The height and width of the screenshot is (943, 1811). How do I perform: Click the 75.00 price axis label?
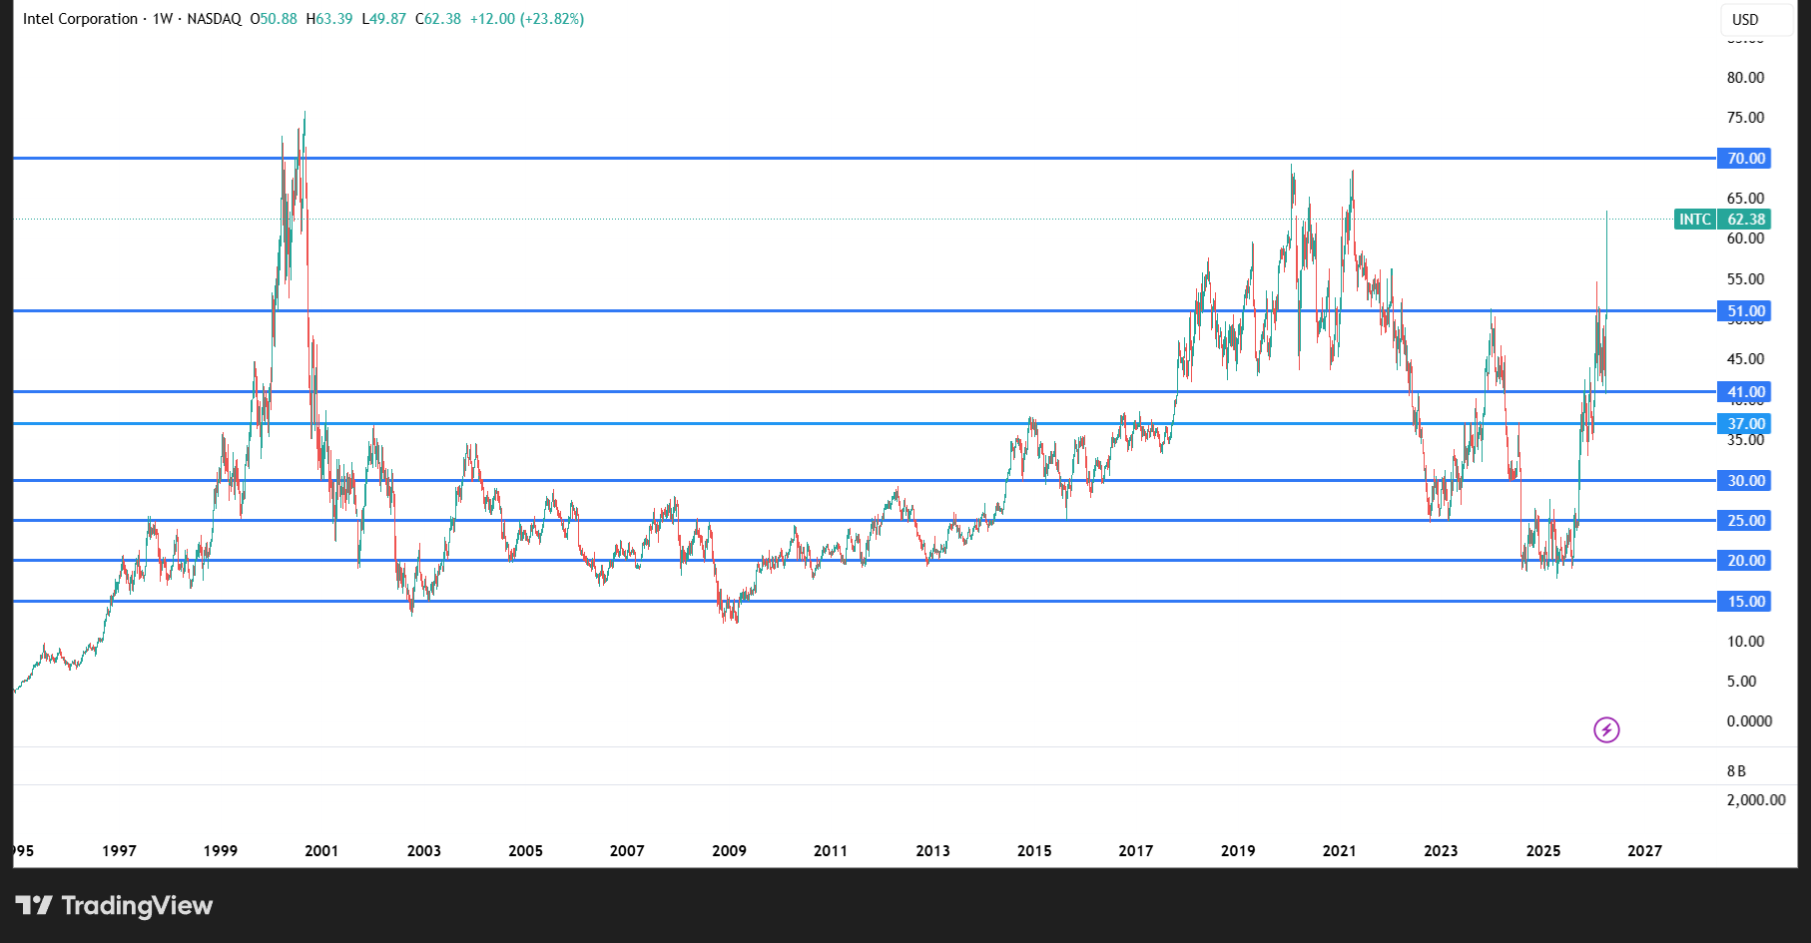[1746, 117]
